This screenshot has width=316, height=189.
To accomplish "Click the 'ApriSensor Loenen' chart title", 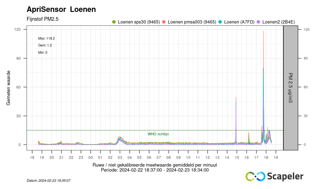I will (x=61, y=9).
